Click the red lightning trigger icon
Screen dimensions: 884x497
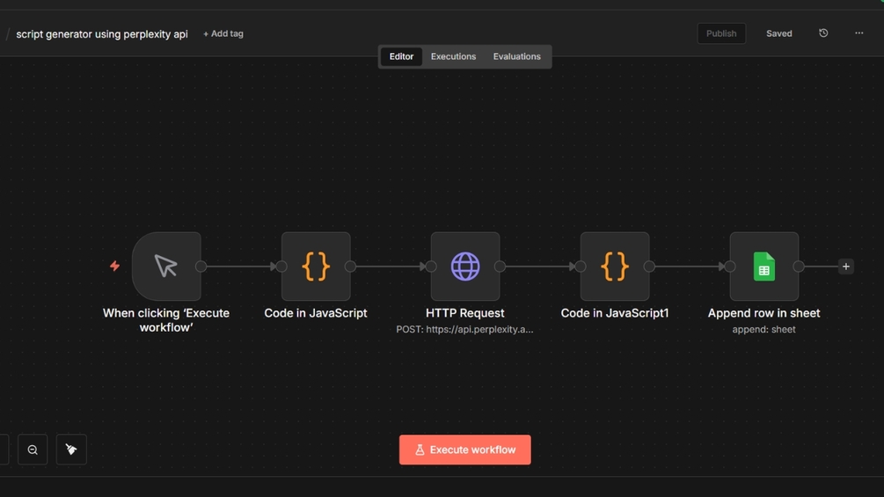click(x=114, y=266)
